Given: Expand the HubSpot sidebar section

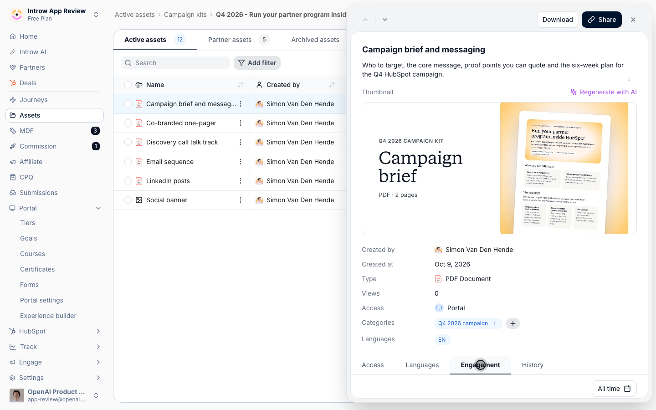Looking at the screenshot, I should click(98, 331).
